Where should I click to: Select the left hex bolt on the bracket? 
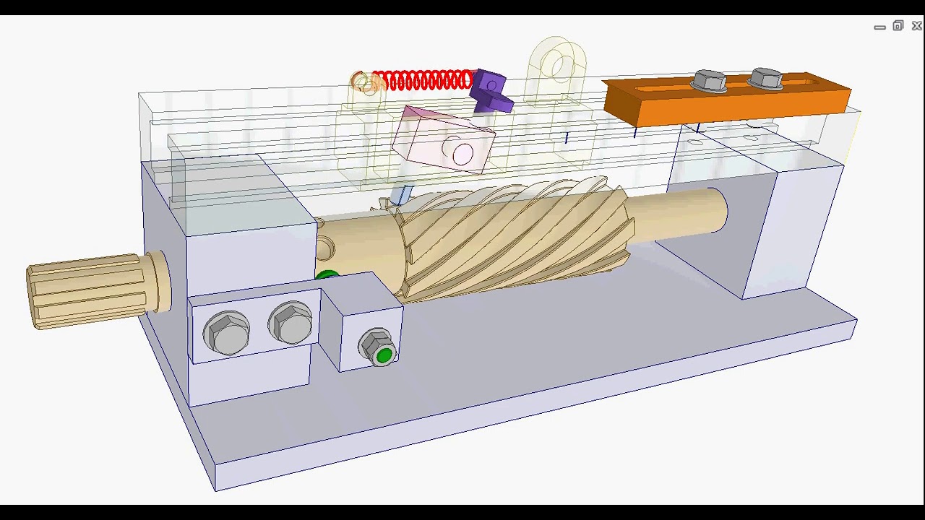(x=227, y=332)
